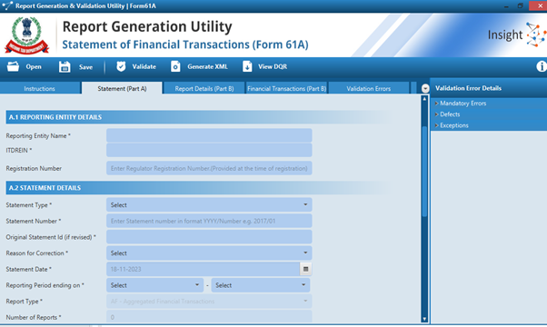The width and height of the screenshot is (547, 327).
Task: Click the Reporting Entity Name field
Action: click(x=209, y=135)
